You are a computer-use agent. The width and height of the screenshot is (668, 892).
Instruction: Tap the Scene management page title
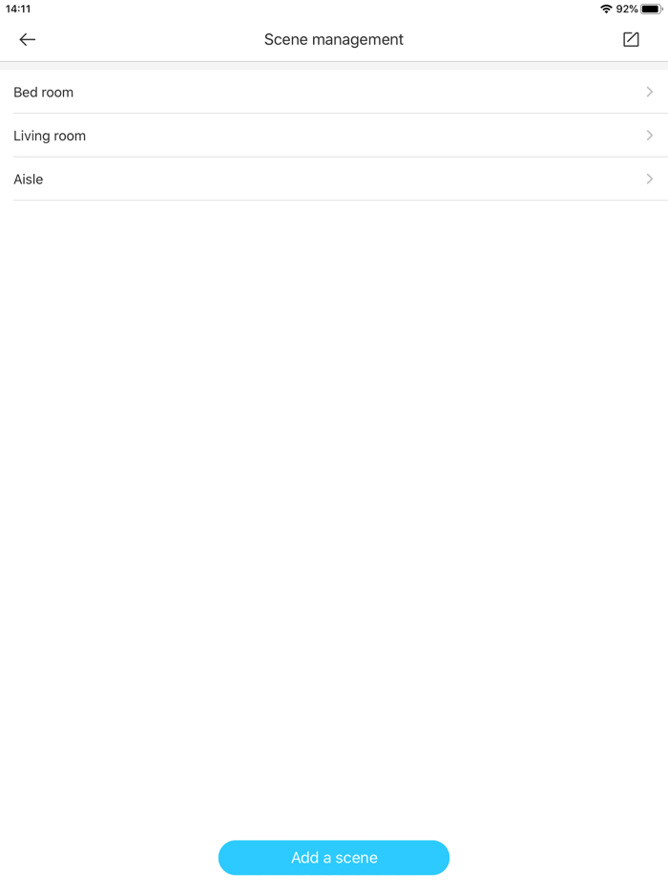coord(334,39)
